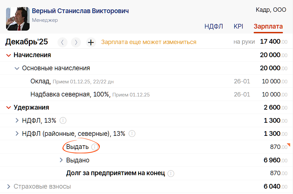The height and width of the screenshot is (194, 293).
Task: Go to previous month with left arrow
Action: (62, 42)
